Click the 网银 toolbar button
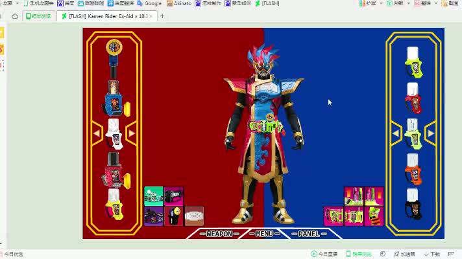Viewport: 462px width, 259px height. pos(395,3)
